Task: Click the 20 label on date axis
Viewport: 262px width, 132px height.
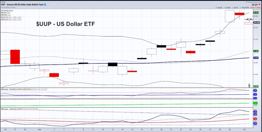Action: click(161, 129)
